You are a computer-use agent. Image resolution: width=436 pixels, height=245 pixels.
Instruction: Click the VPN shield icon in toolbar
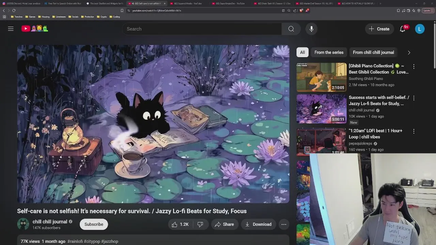point(419,11)
